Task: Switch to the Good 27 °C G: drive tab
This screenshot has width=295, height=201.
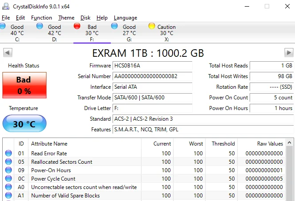Action: coord(129,33)
